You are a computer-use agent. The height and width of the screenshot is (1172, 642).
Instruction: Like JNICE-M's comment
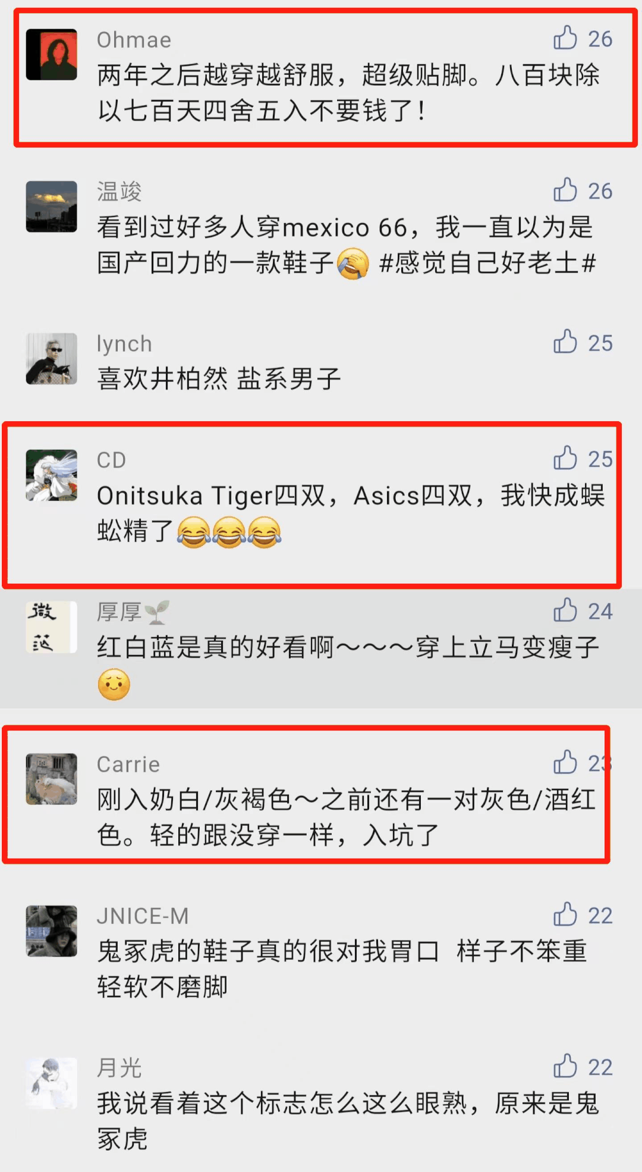565,915
